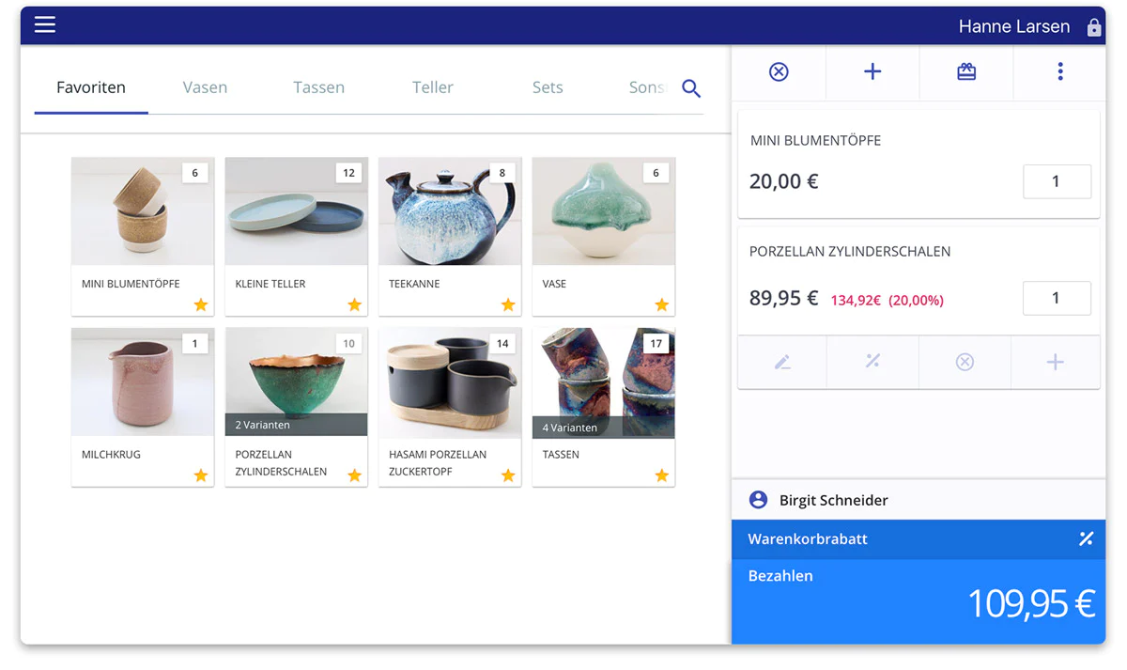Click the grey plus icon under cart item
The width and height of the screenshot is (1127, 670).
tap(1056, 362)
